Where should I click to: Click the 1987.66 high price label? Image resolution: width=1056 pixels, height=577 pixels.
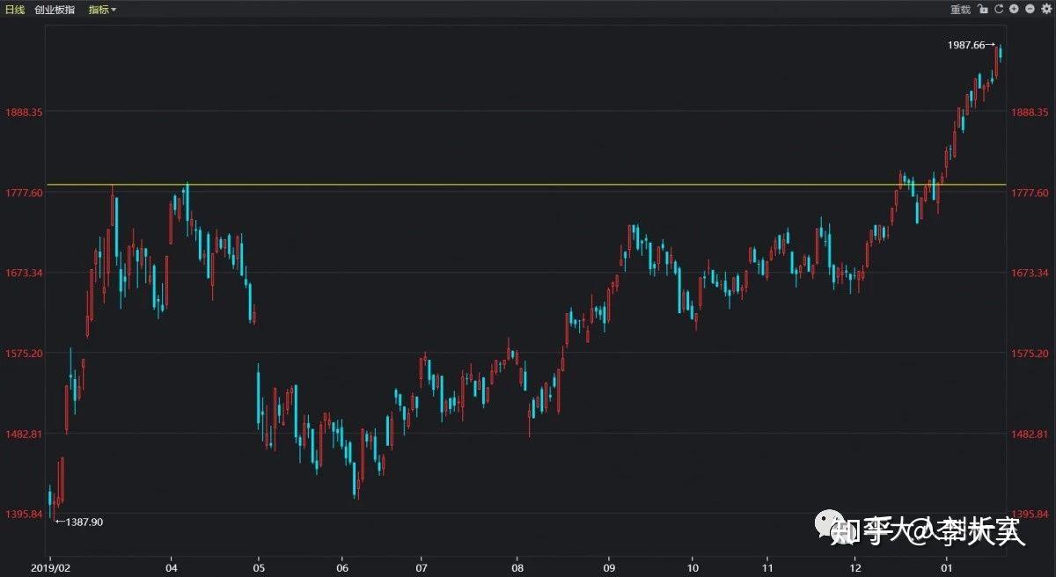coord(965,45)
